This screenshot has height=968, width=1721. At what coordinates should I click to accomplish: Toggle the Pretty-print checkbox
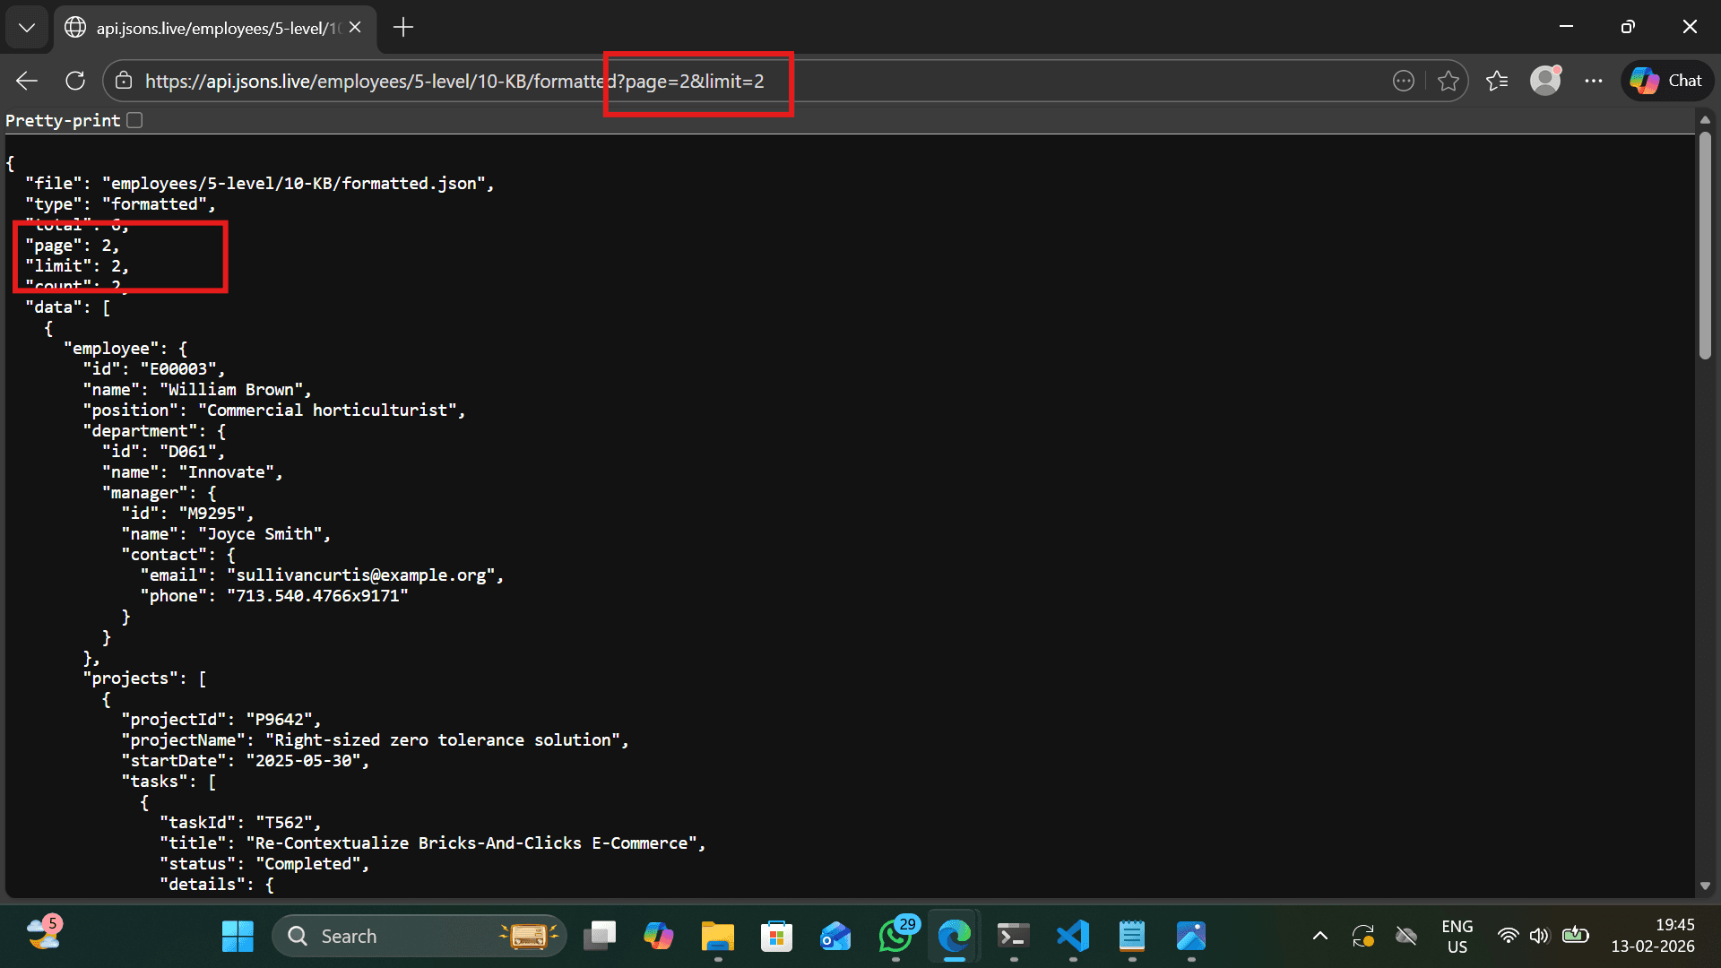tap(134, 120)
